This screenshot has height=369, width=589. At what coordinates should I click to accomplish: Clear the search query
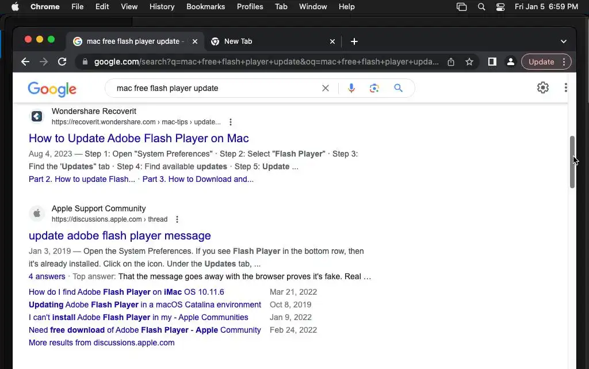(326, 88)
